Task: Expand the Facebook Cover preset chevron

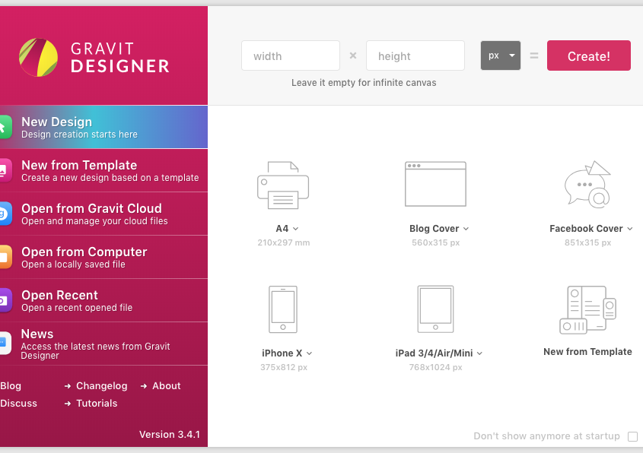Action: tap(630, 229)
